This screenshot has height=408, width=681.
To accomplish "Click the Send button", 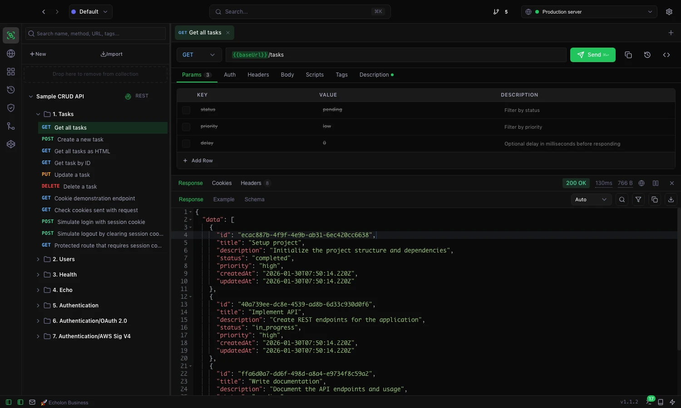I will click(x=592, y=54).
